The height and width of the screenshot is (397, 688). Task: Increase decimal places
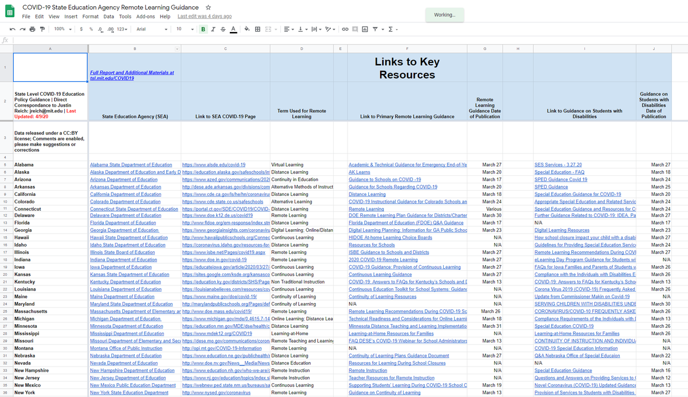coord(110,29)
